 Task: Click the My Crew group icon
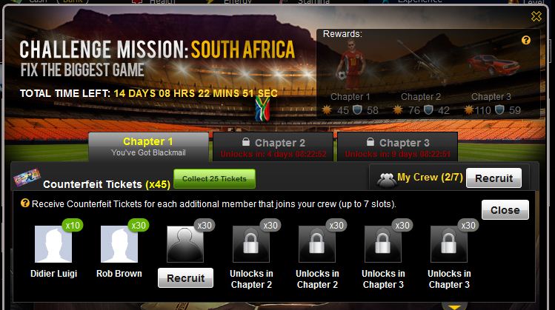click(x=386, y=180)
